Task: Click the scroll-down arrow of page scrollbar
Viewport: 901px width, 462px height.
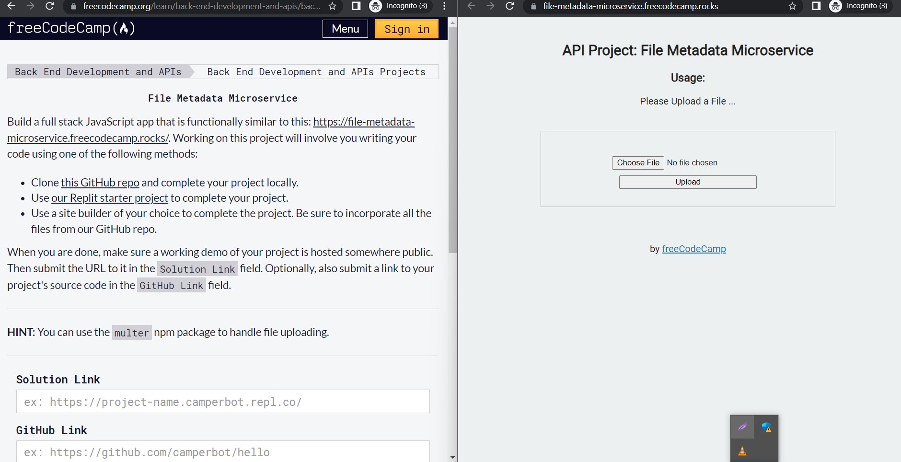Action: tap(452, 458)
